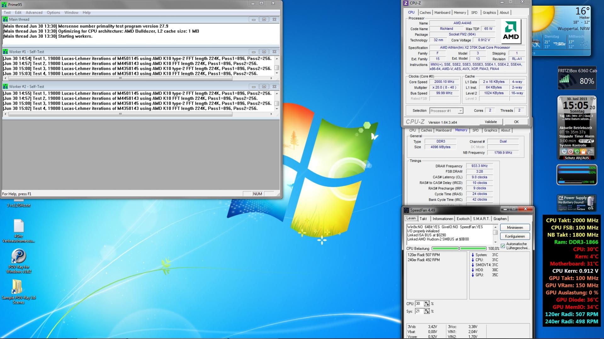Minimize the Worker #1 child window
This screenshot has height=339, width=604.
(x=254, y=52)
